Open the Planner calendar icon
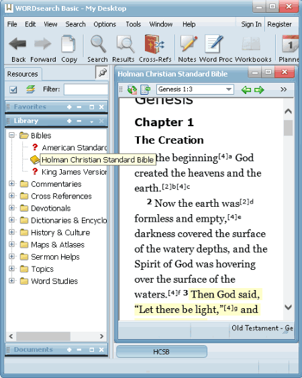 point(290,44)
